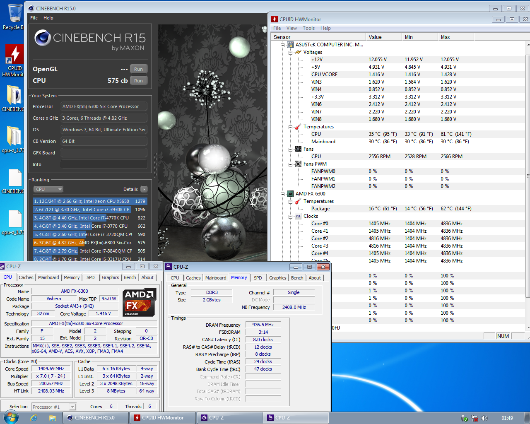530x424 pixels.
Task: Open Windows Explorer from the taskbar
Action: pyautogui.click(x=53, y=418)
